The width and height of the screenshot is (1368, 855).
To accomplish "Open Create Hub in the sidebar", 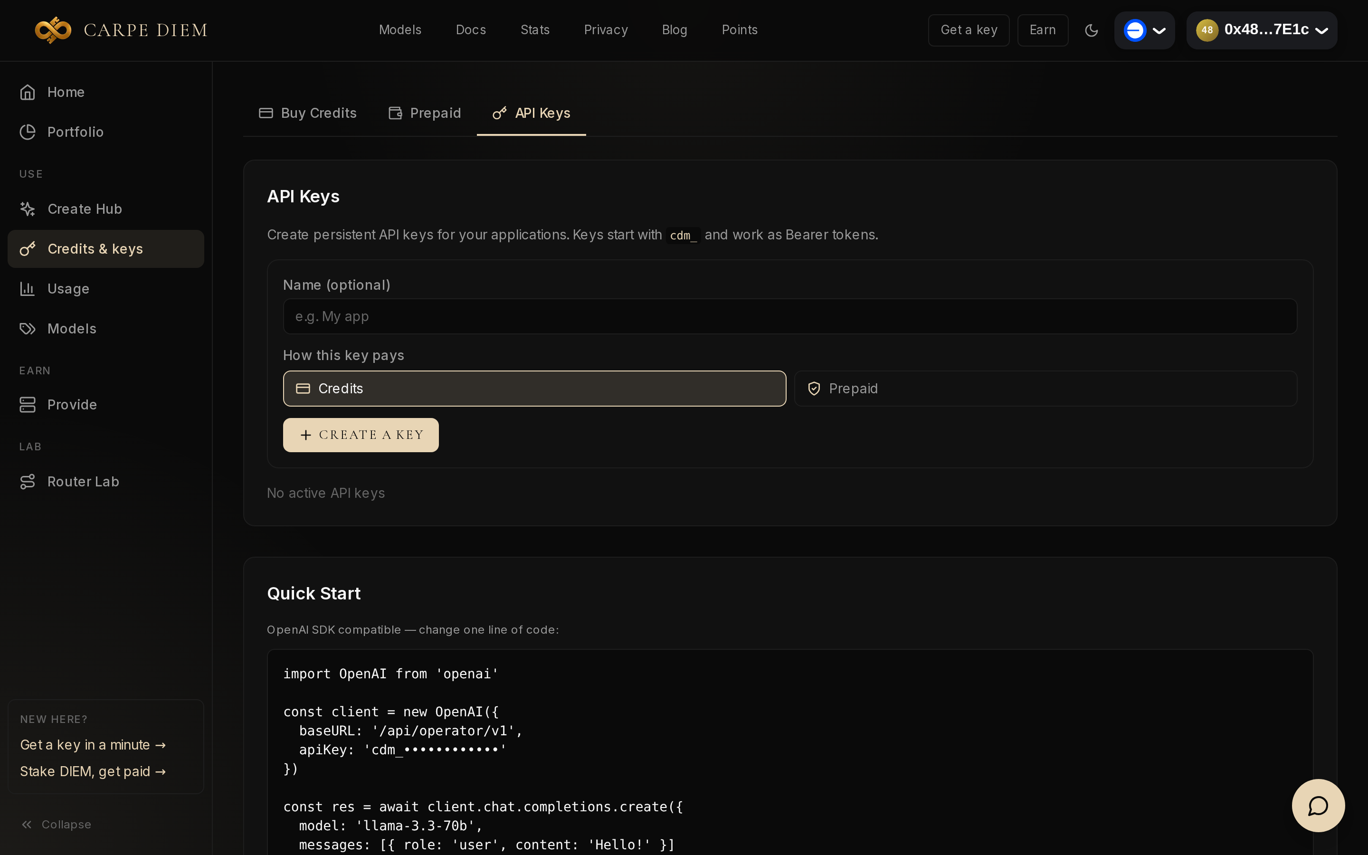I will [x=106, y=209].
